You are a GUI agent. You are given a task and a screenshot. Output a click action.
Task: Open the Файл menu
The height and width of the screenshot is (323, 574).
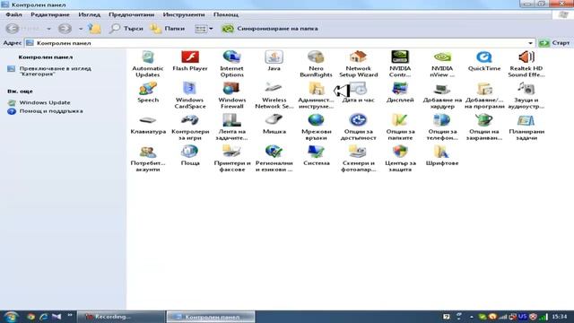[x=14, y=14]
